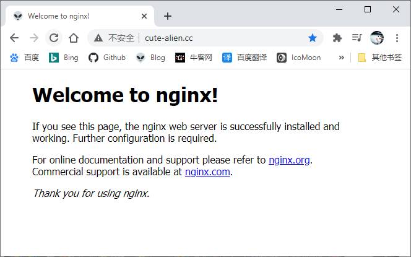The image size is (411, 257).
Task: Click the alien favicon on the tab
Action: [18, 16]
